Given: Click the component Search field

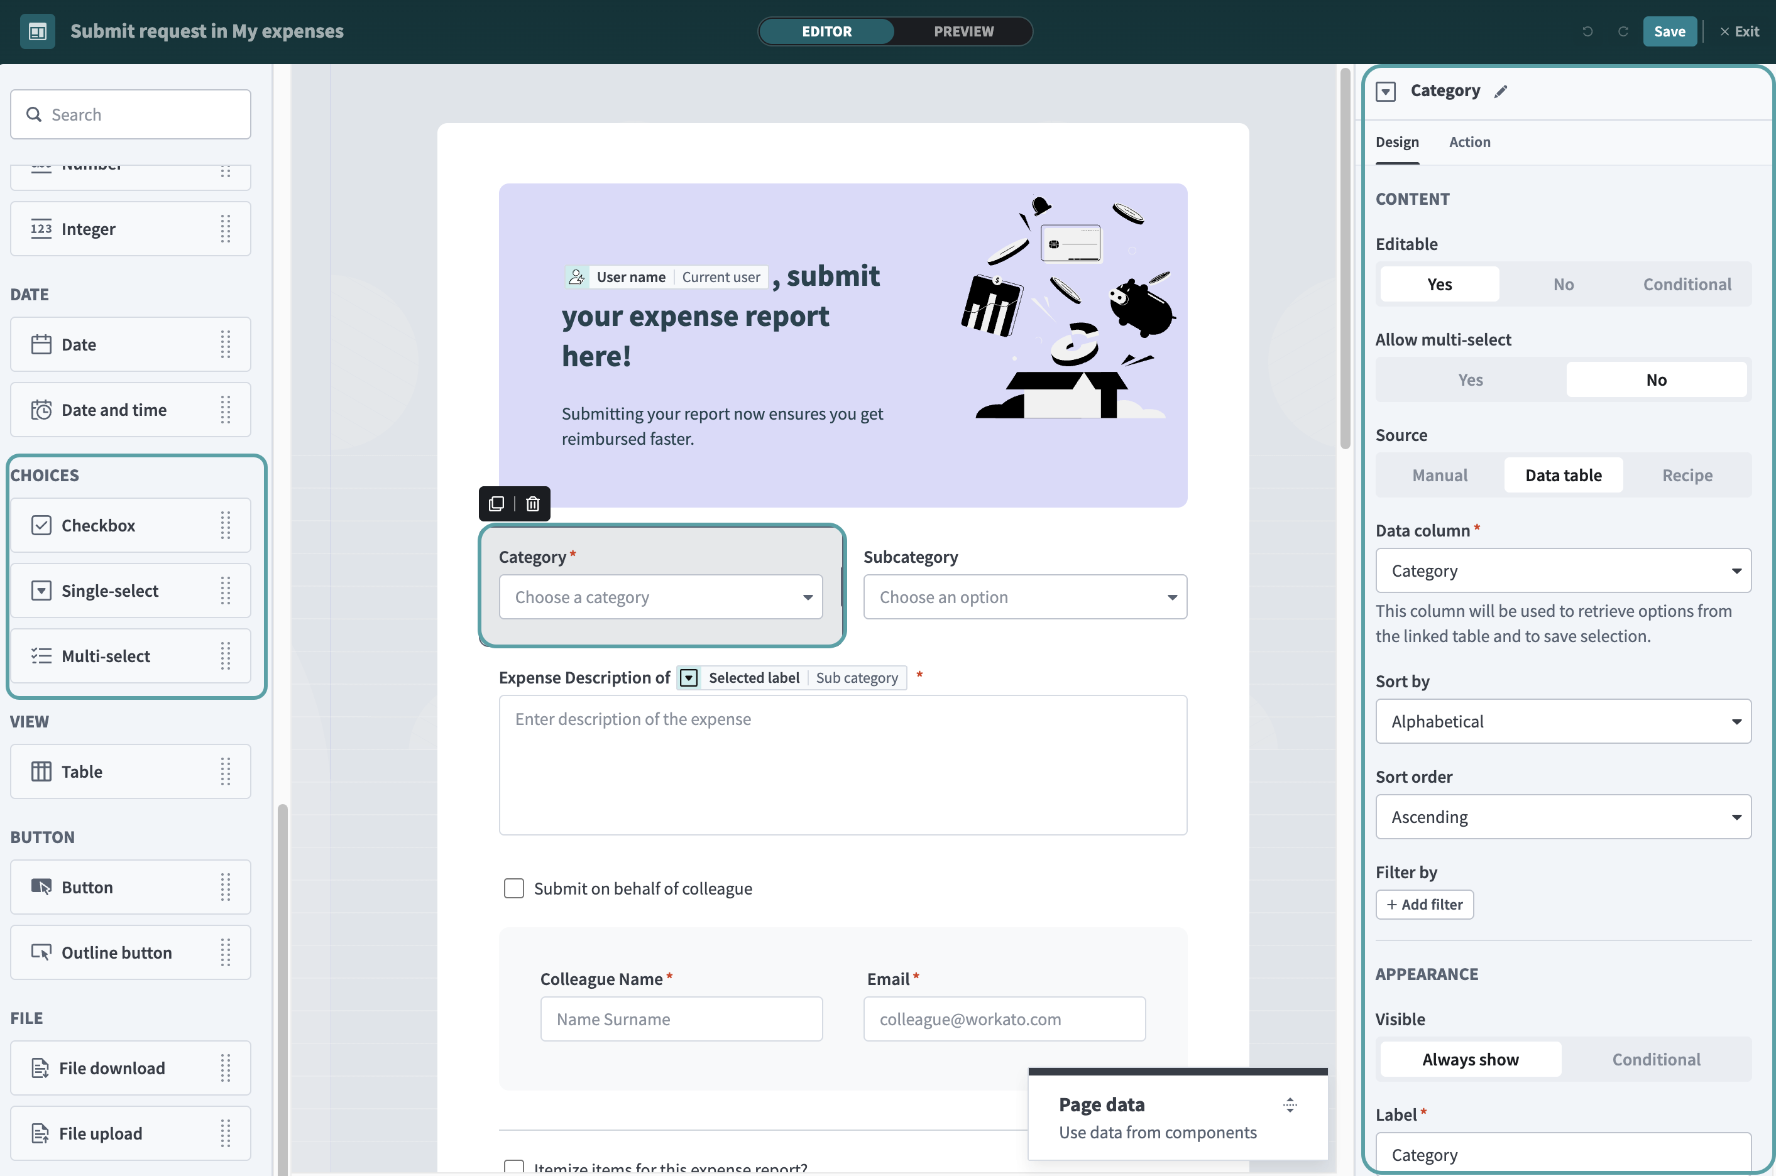Looking at the screenshot, I should tap(131, 115).
